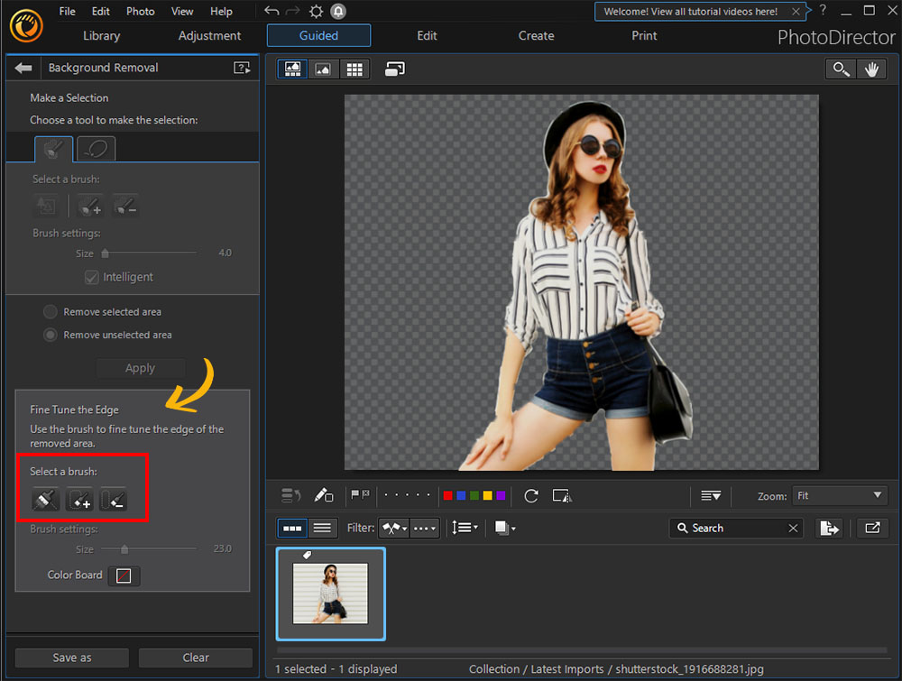Click the Save as button
This screenshot has width=902, height=681.
[70, 657]
